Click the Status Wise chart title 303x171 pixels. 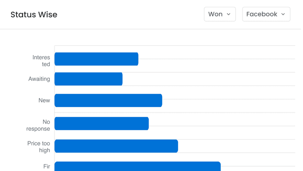tap(34, 15)
